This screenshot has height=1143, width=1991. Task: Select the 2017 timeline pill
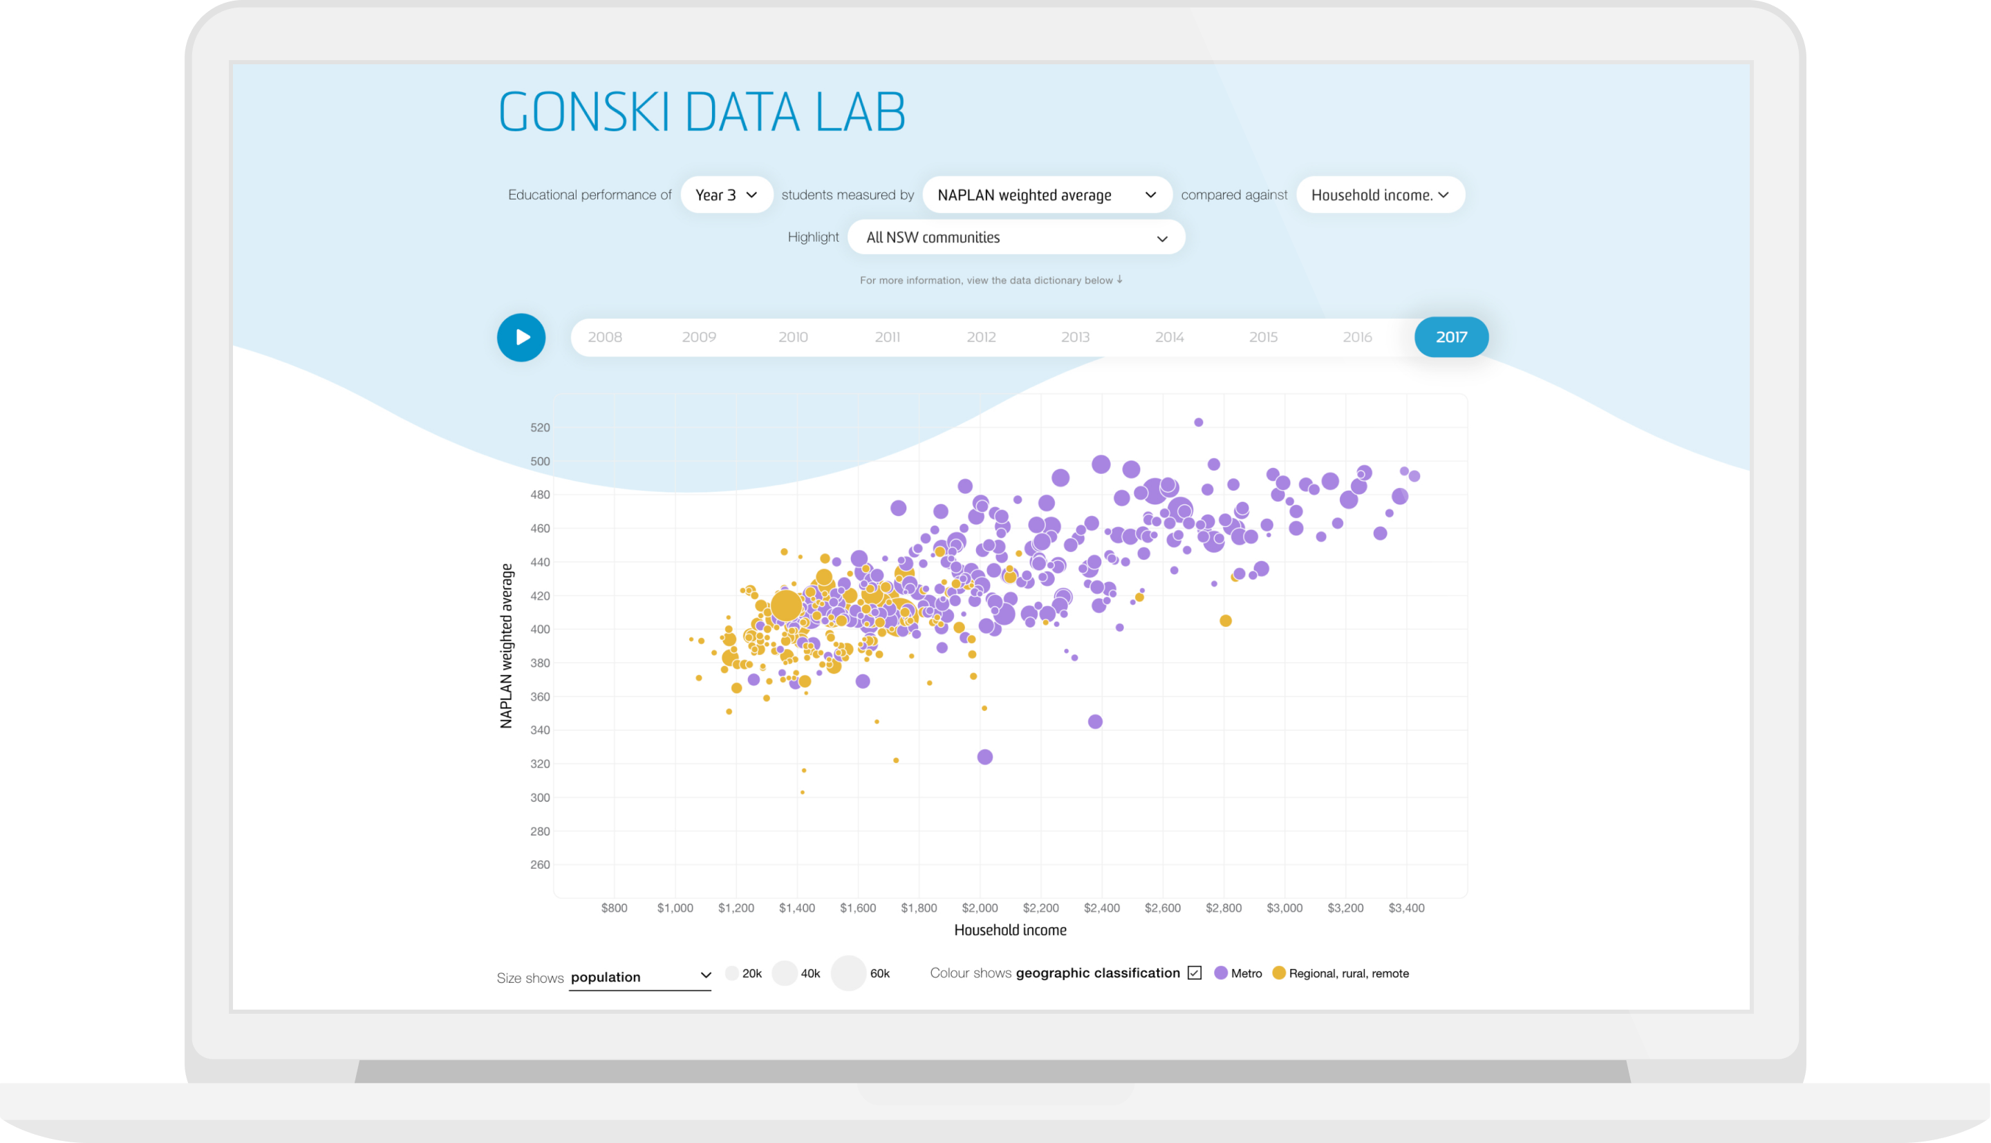1451,337
